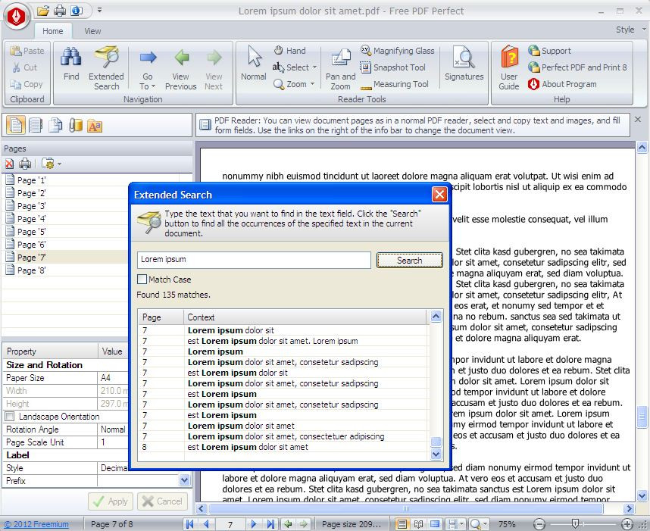Customize the quick access toolbar arrow

[x=99, y=10]
